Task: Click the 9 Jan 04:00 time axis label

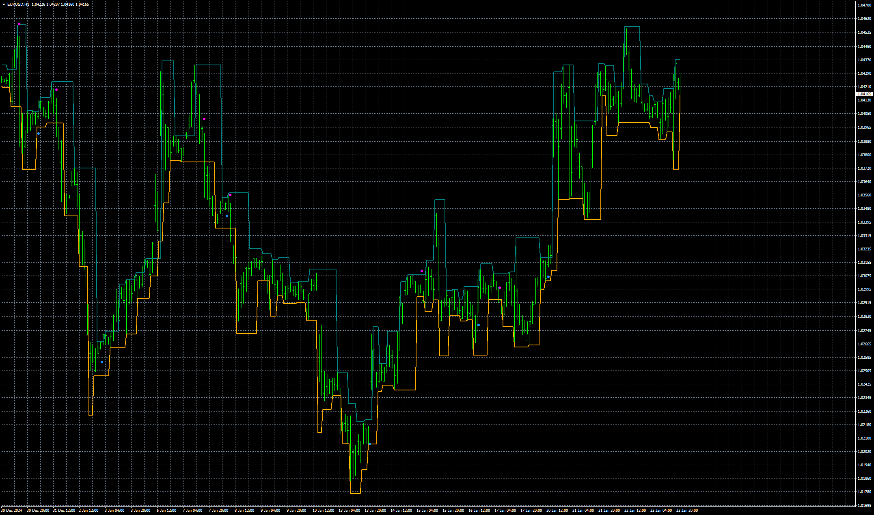Action: coord(270,511)
